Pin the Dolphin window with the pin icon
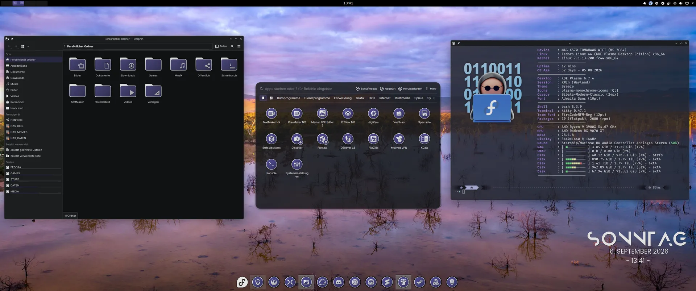Viewport: 696px width, 291px height. tap(12, 39)
